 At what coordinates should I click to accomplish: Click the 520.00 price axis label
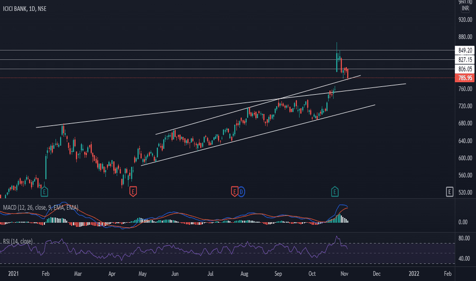(x=465, y=192)
